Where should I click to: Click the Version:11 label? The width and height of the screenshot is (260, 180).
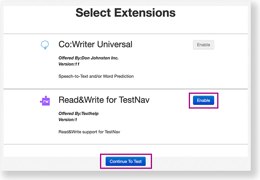click(69, 63)
